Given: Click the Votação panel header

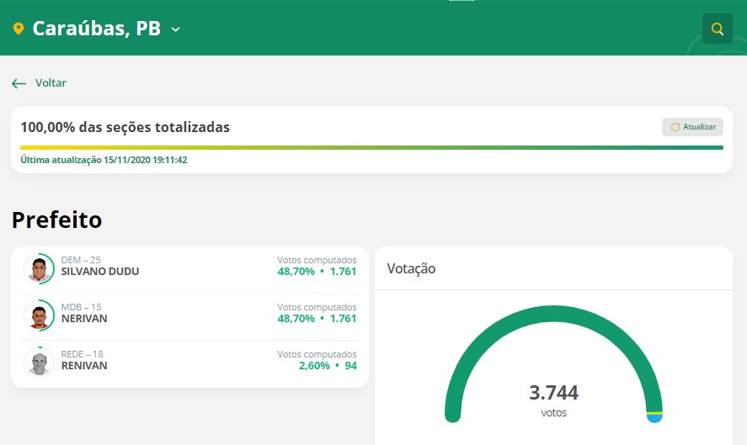Looking at the screenshot, I should tap(411, 268).
